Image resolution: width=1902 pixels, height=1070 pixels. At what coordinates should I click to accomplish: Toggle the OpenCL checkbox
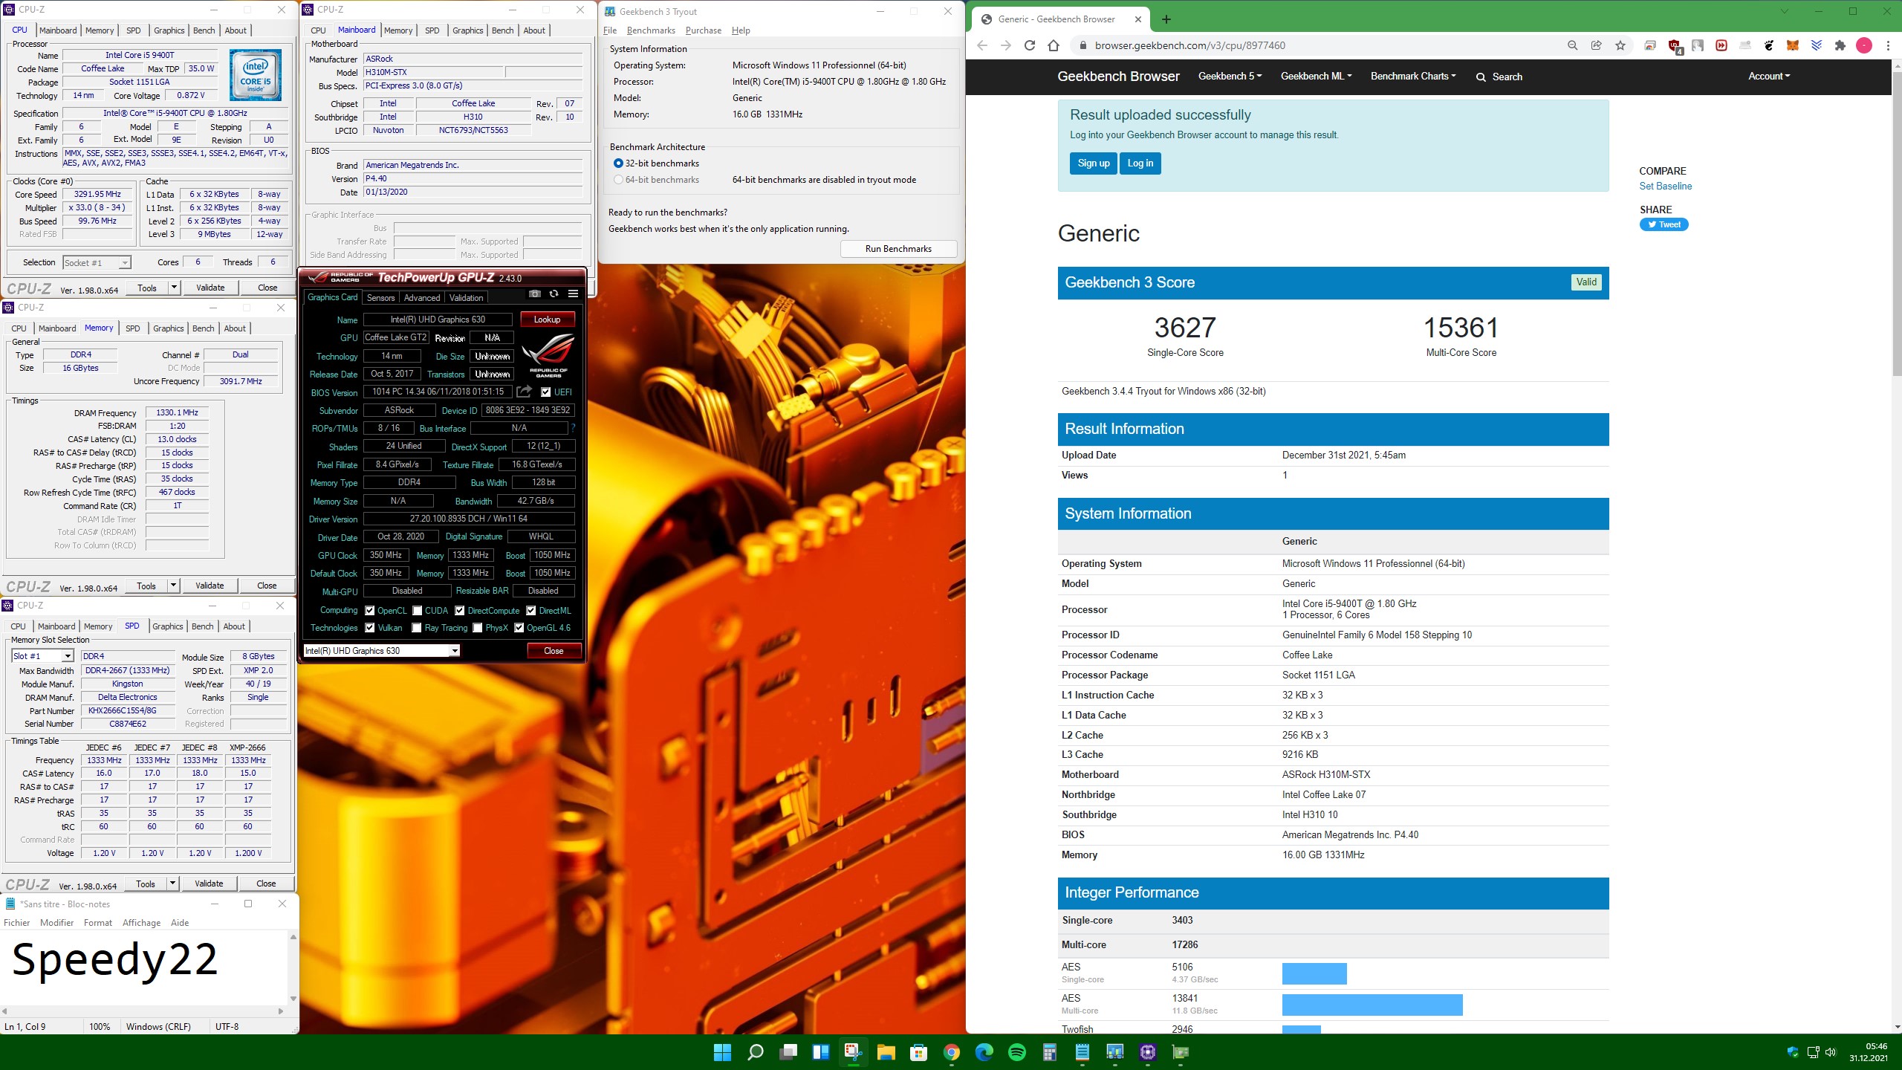click(x=369, y=611)
